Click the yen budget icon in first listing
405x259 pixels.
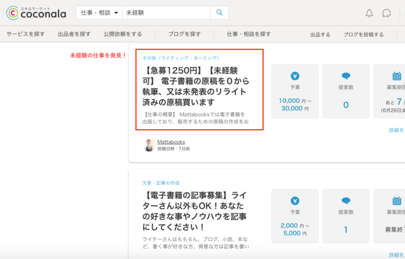click(295, 75)
